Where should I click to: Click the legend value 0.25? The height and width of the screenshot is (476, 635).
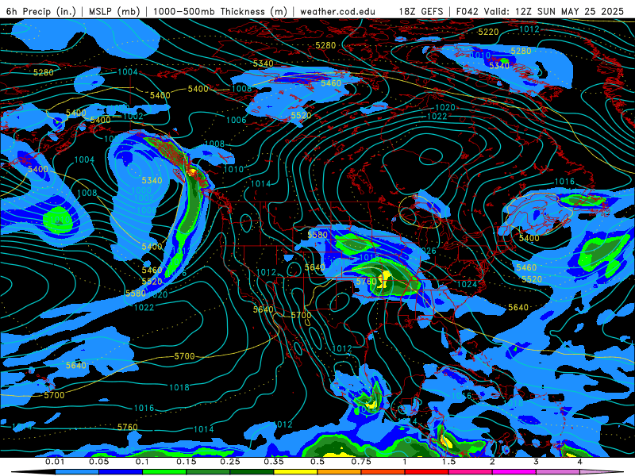click(230, 462)
